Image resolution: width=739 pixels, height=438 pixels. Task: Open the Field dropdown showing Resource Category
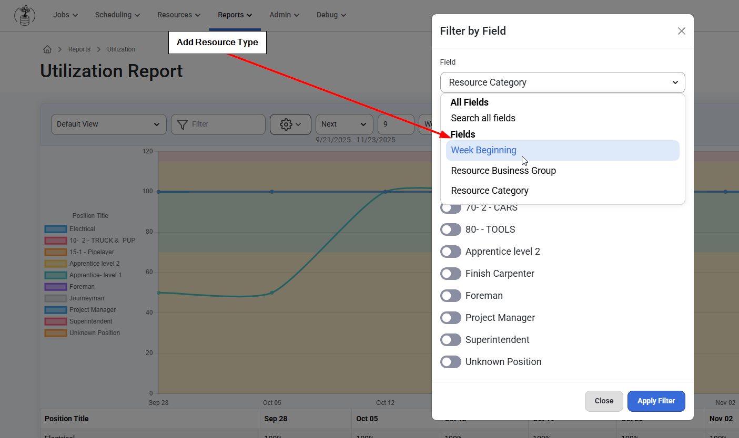(x=563, y=82)
